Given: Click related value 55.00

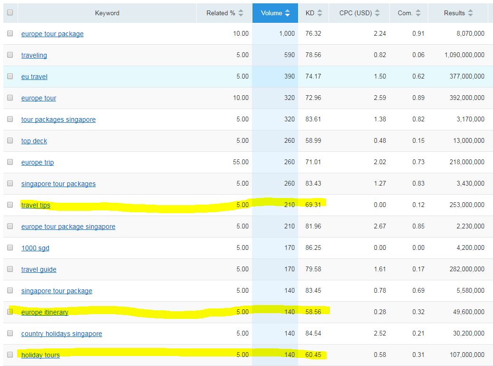Looking at the screenshot, I should [x=241, y=162].
